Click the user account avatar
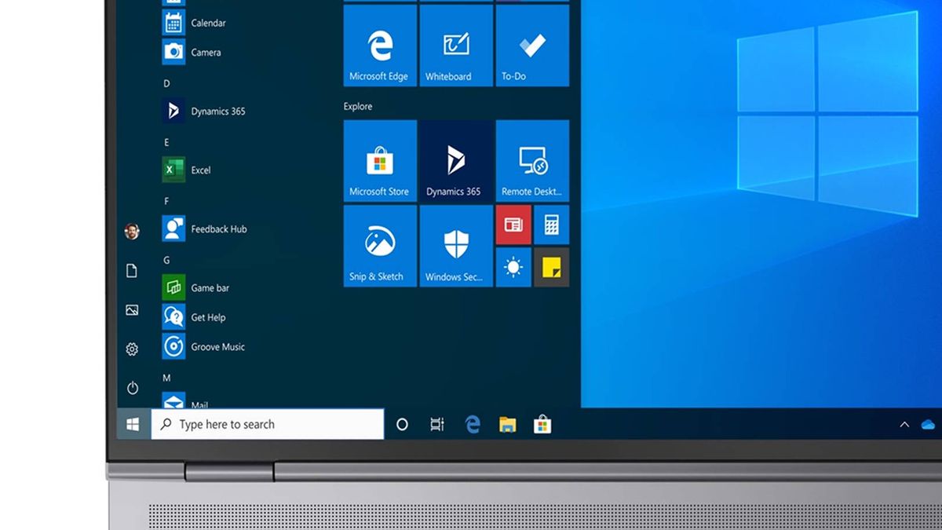Image resolution: width=942 pixels, height=530 pixels. click(x=132, y=232)
